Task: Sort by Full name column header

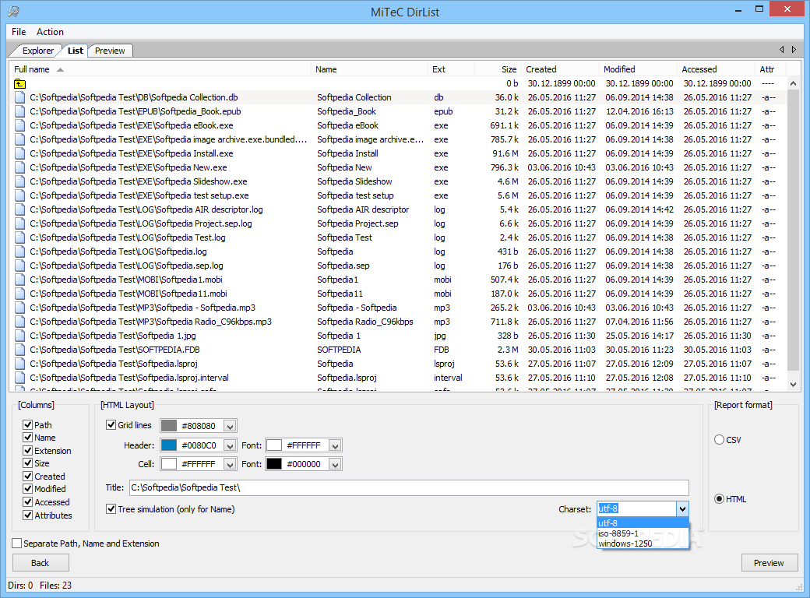Action: tap(160, 69)
